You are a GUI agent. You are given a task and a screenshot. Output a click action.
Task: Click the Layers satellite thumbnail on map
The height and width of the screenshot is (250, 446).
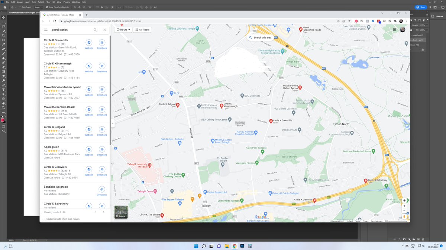[x=121, y=212]
